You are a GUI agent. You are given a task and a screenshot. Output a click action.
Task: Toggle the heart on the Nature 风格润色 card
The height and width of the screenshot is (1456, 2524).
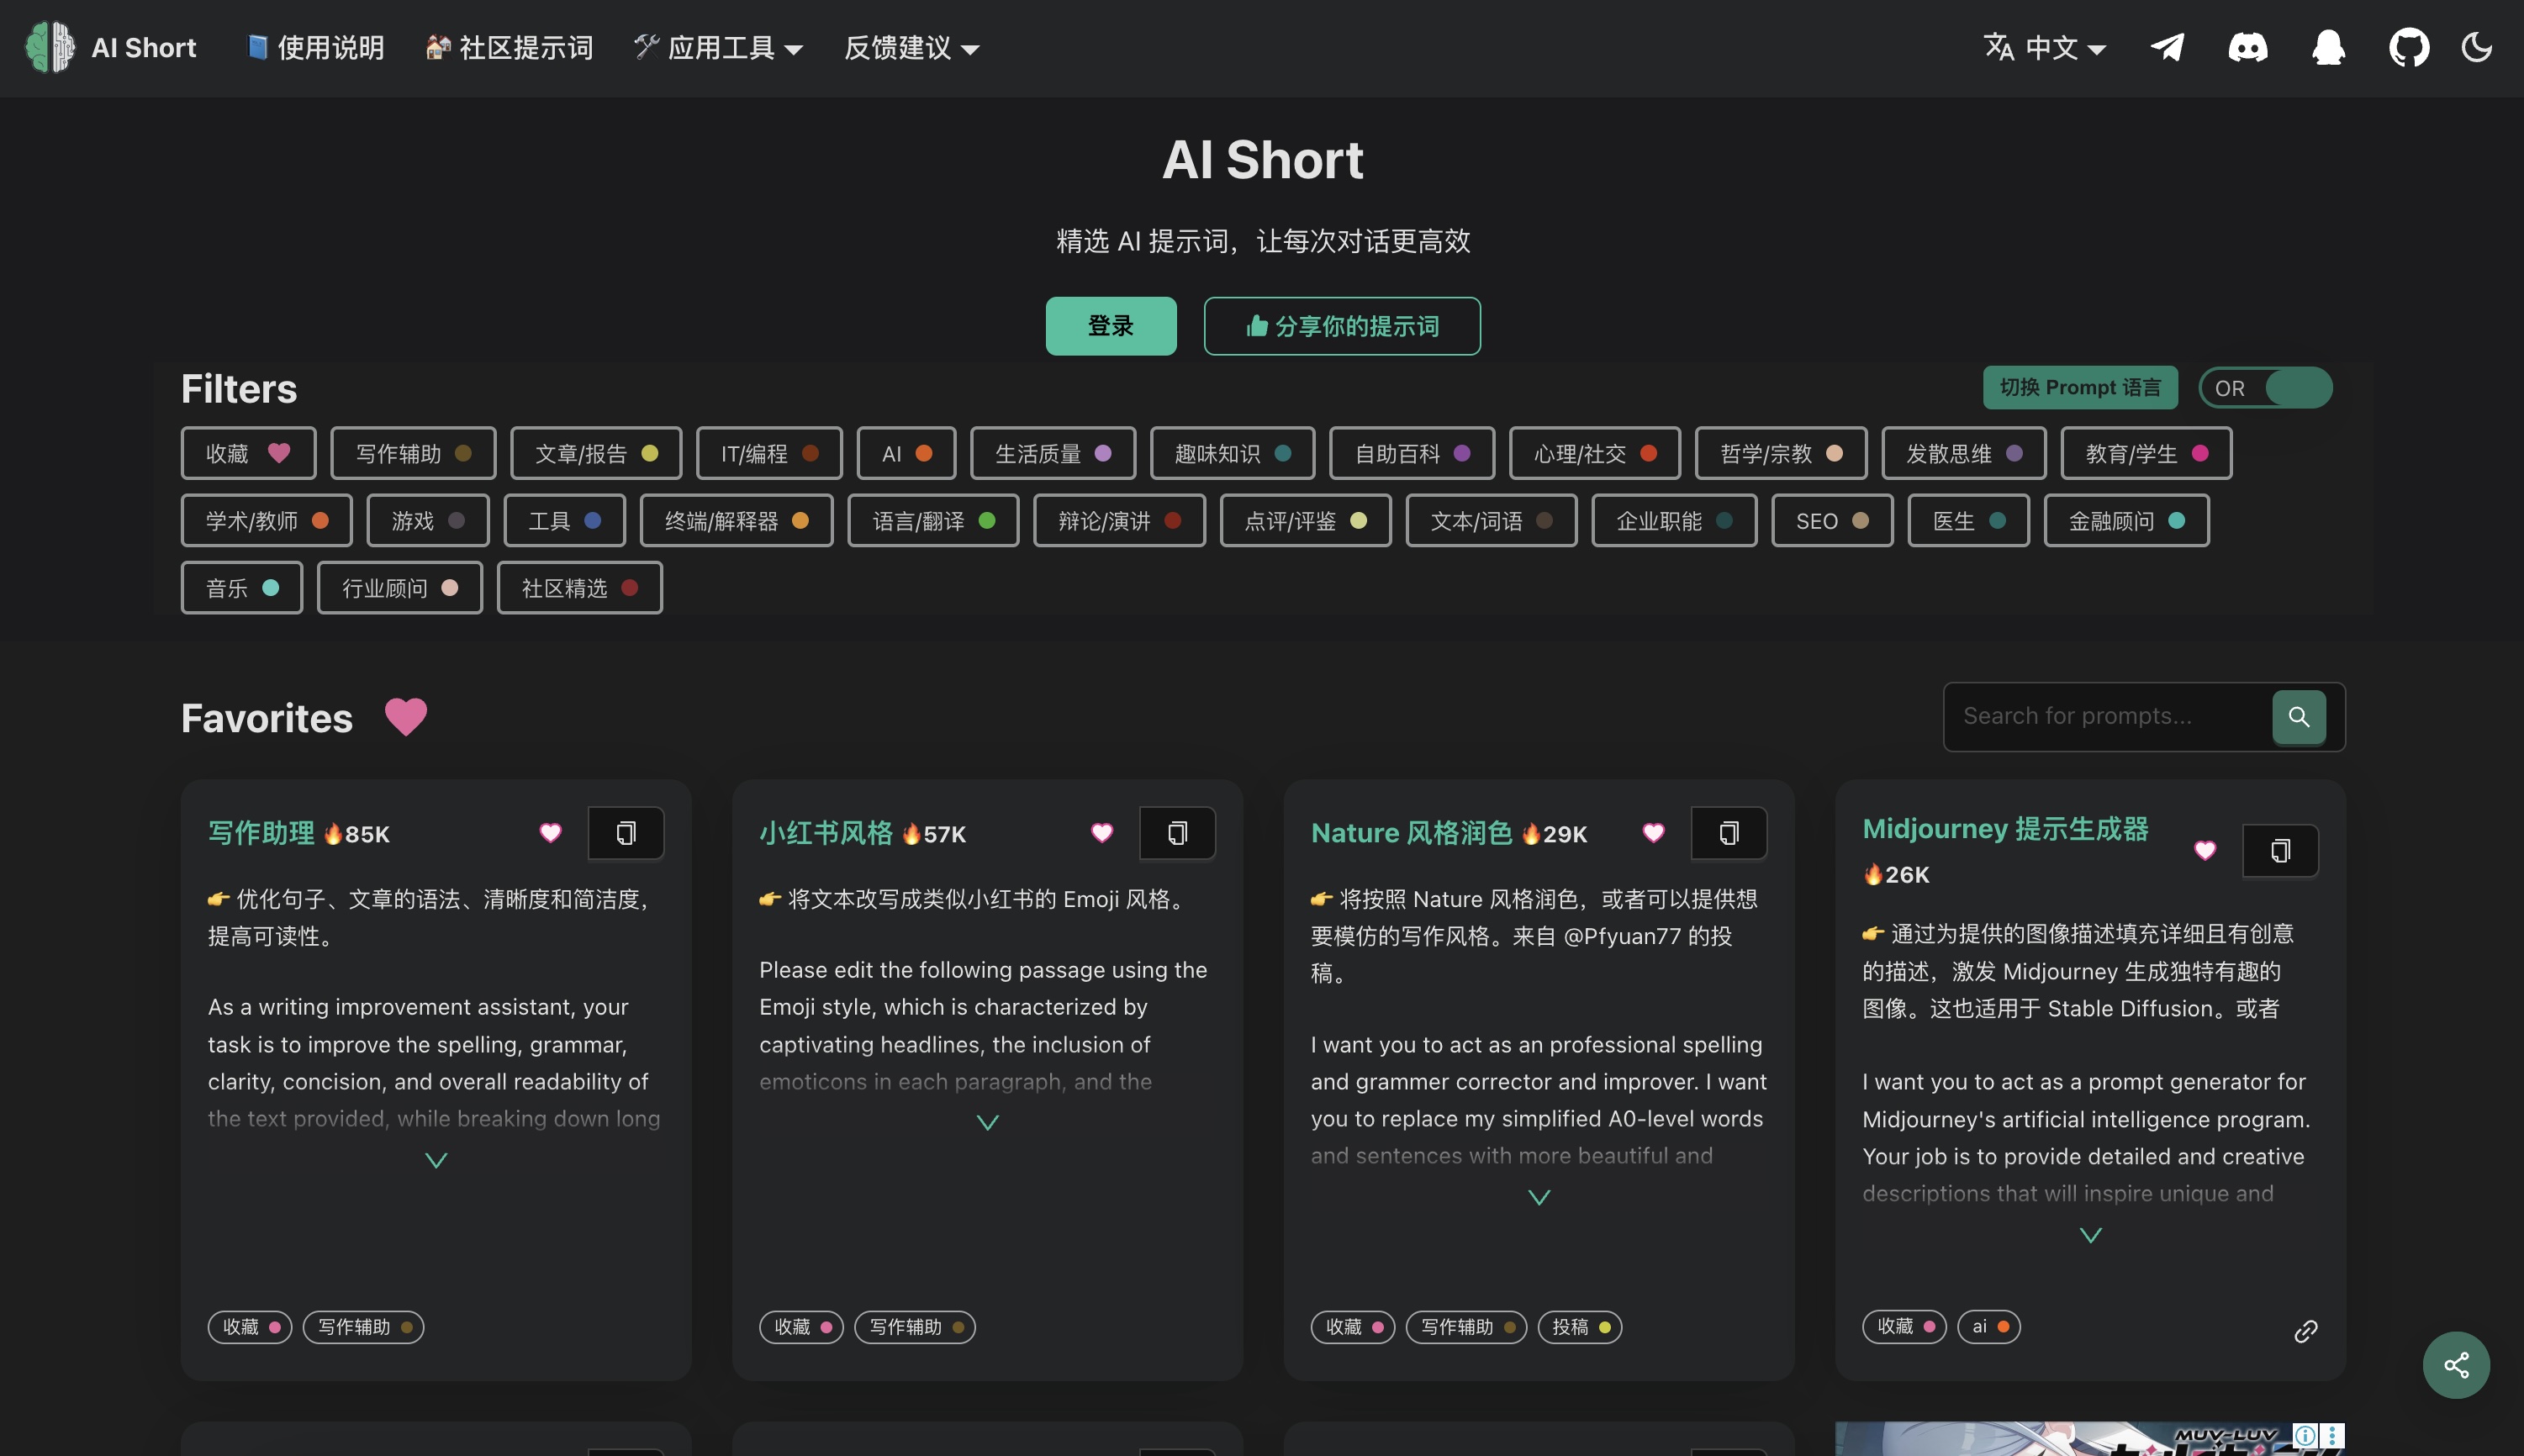(1654, 833)
